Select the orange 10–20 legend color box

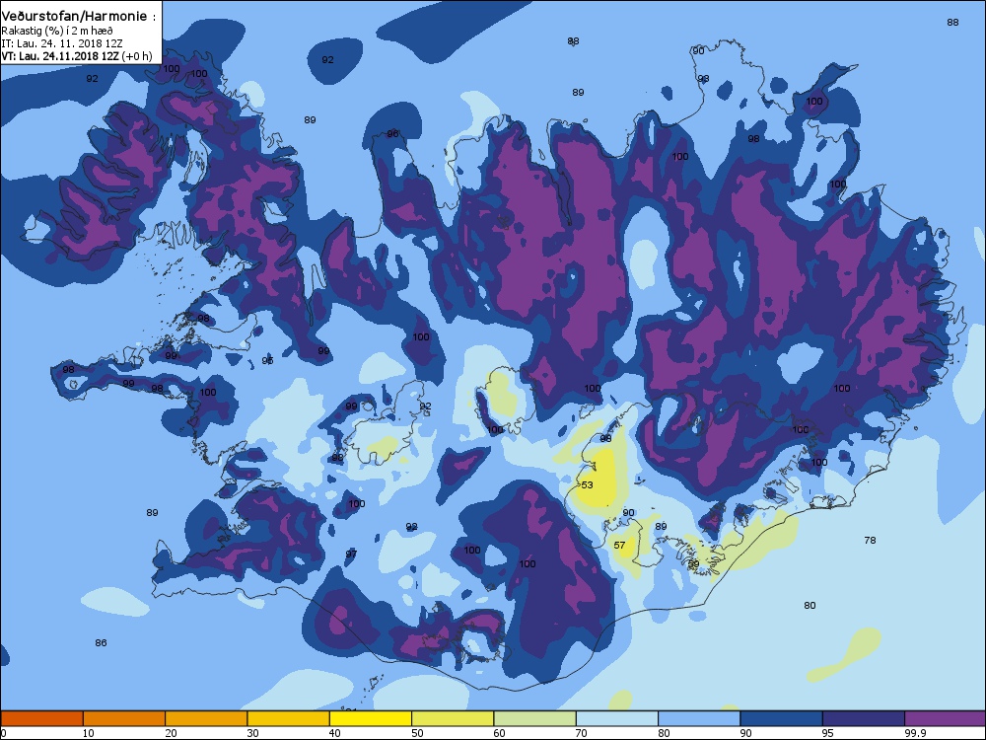pos(124,718)
